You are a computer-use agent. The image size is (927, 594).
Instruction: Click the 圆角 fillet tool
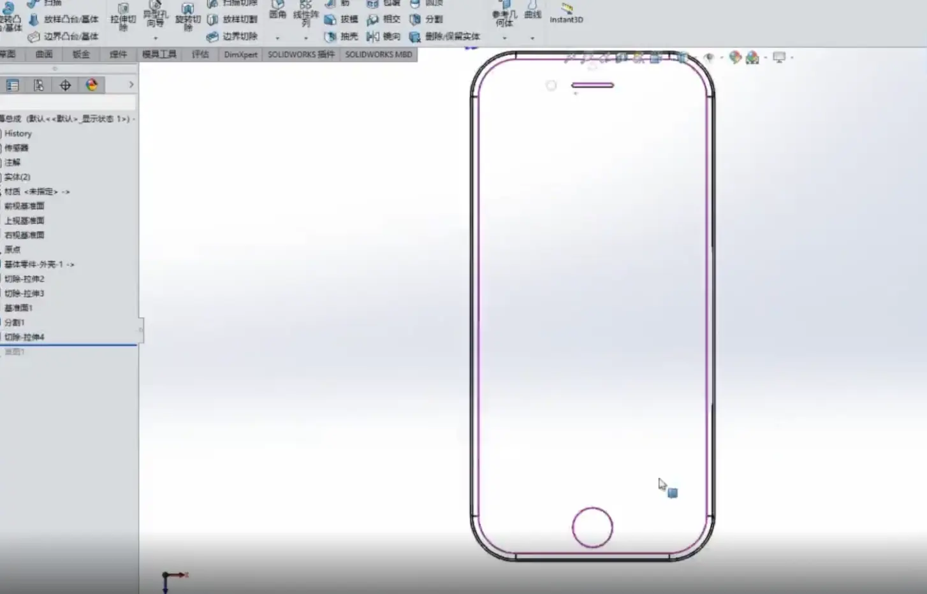[277, 10]
